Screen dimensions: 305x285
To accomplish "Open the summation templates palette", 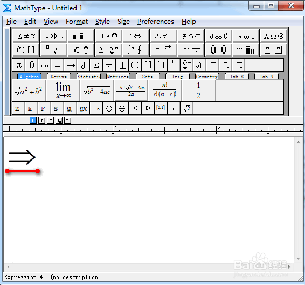I will (x=108, y=50).
